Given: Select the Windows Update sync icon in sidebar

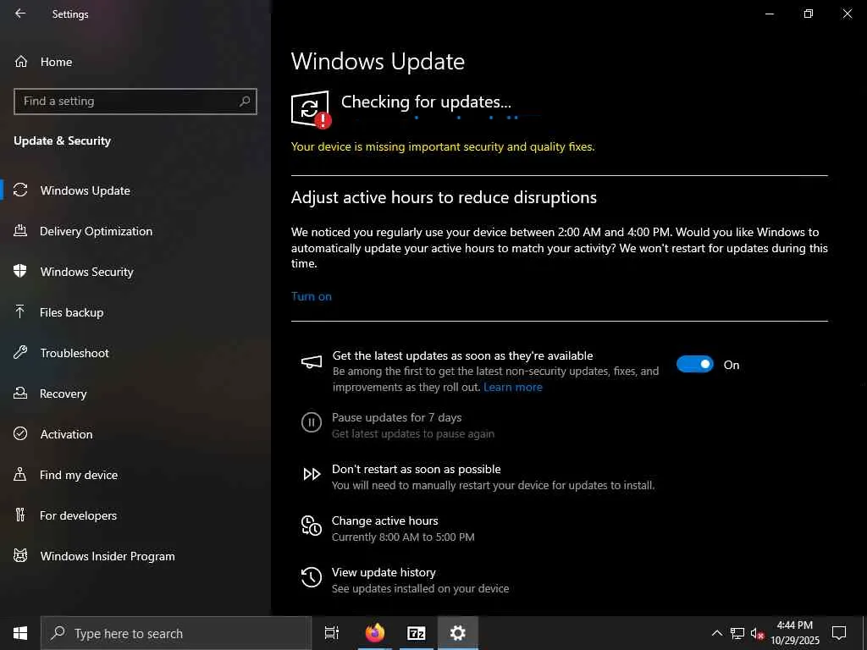Looking at the screenshot, I should 20,190.
